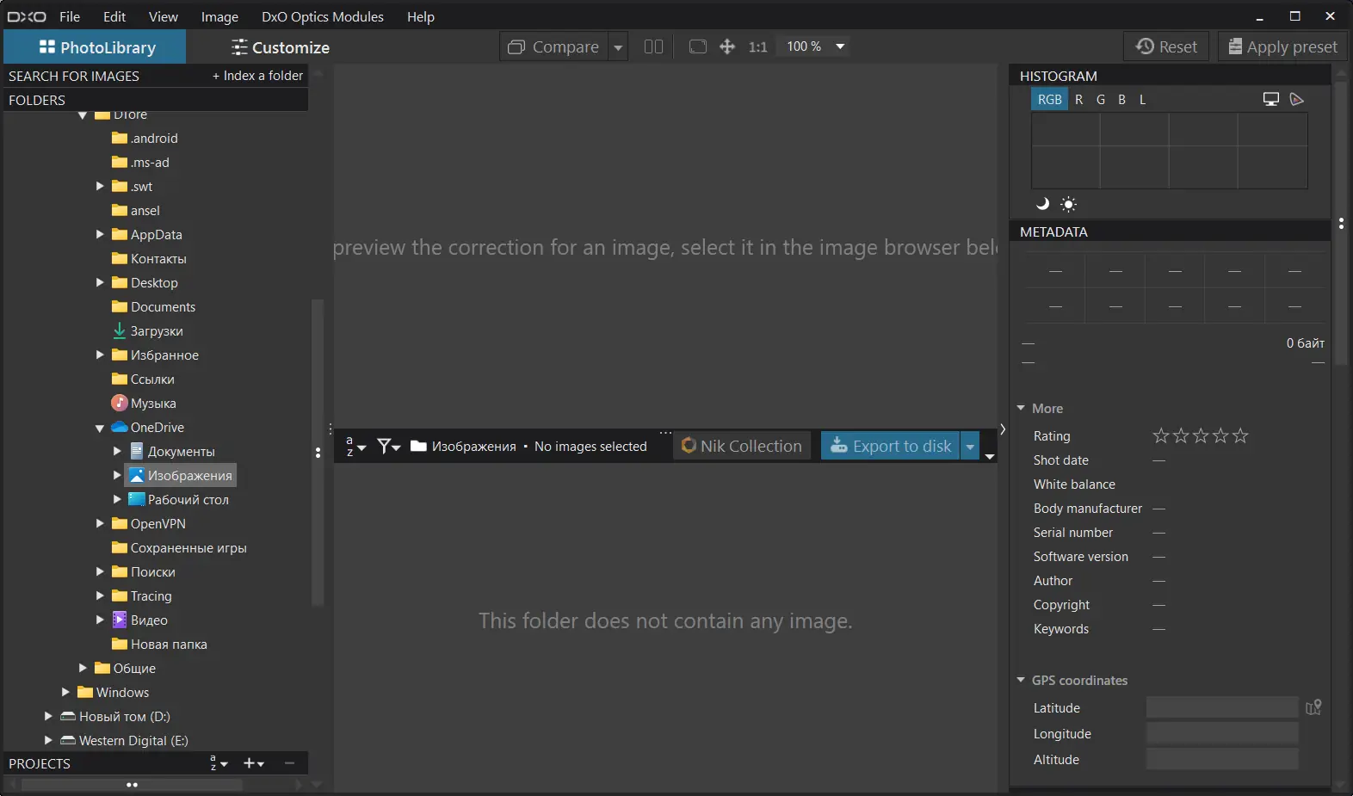Click the Видео video folder icon
This screenshot has width=1353, height=796.
coord(120,620)
